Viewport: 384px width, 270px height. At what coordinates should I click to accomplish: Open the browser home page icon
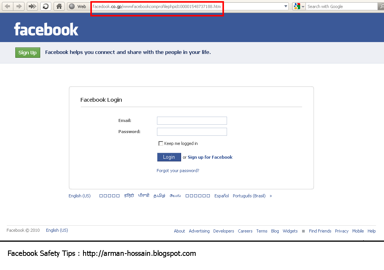59,7
